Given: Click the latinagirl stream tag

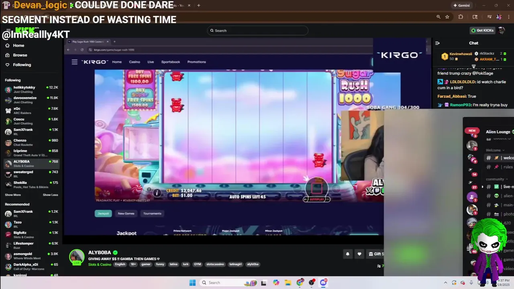Looking at the screenshot, I should [x=236, y=264].
